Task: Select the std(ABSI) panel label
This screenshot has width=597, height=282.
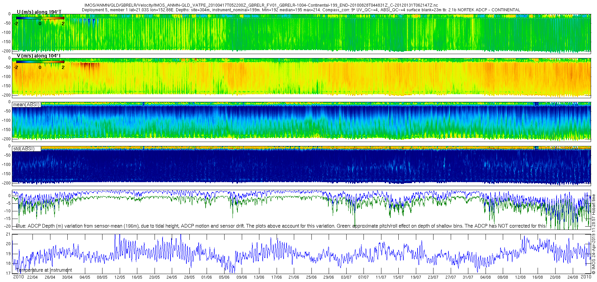Action: tap(24, 149)
